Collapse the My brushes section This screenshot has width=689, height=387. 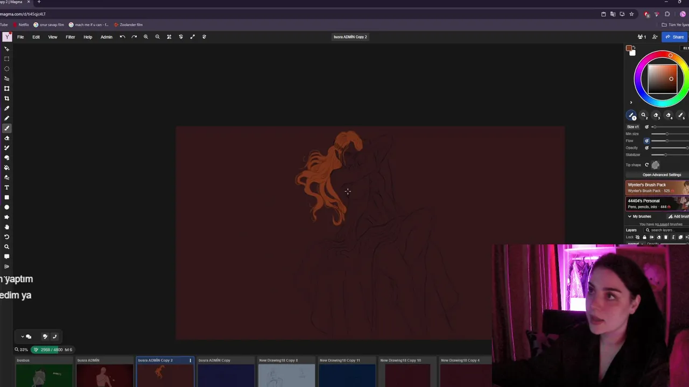[x=630, y=216]
